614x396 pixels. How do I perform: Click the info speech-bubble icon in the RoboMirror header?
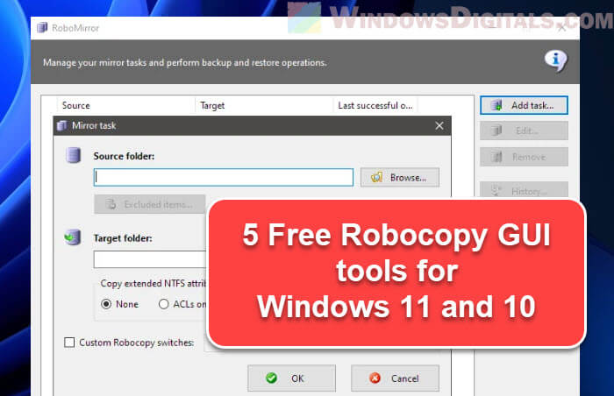[555, 61]
